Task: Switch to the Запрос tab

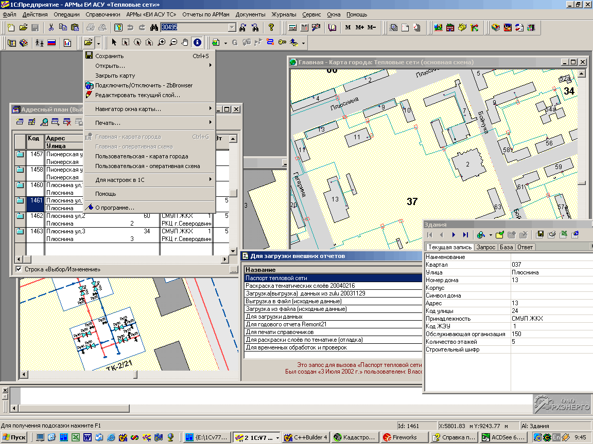Action: [x=485, y=247]
